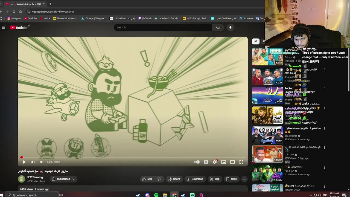The width and height of the screenshot is (350, 197).
Task: Mute the video player volume
Action: [41, 162]
